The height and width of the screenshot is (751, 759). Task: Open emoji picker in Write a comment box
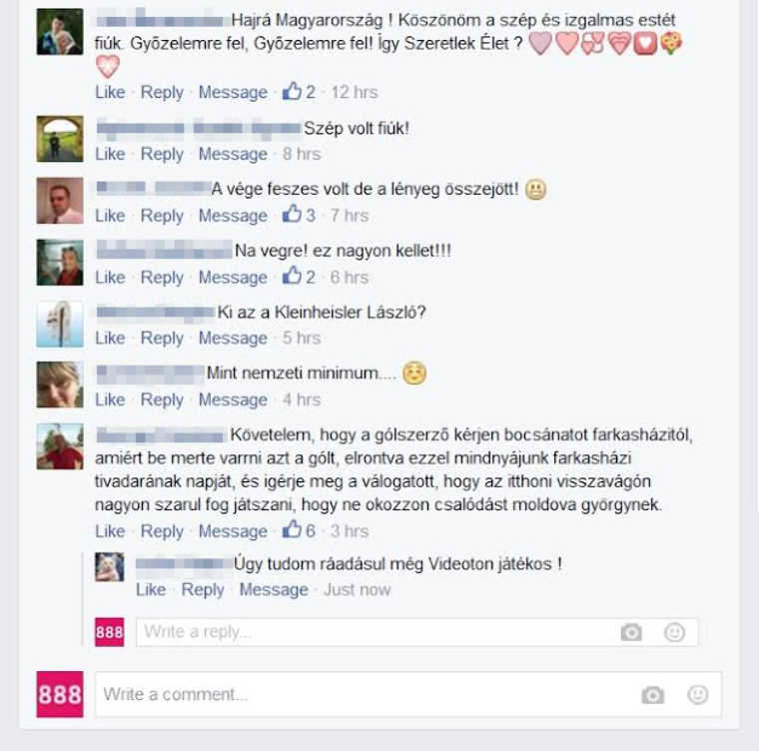click(x=697, y=694)
